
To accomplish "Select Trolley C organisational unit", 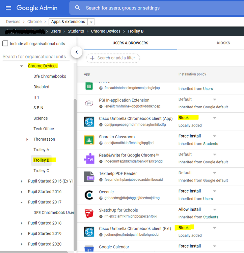I will [x=41, y=171].
